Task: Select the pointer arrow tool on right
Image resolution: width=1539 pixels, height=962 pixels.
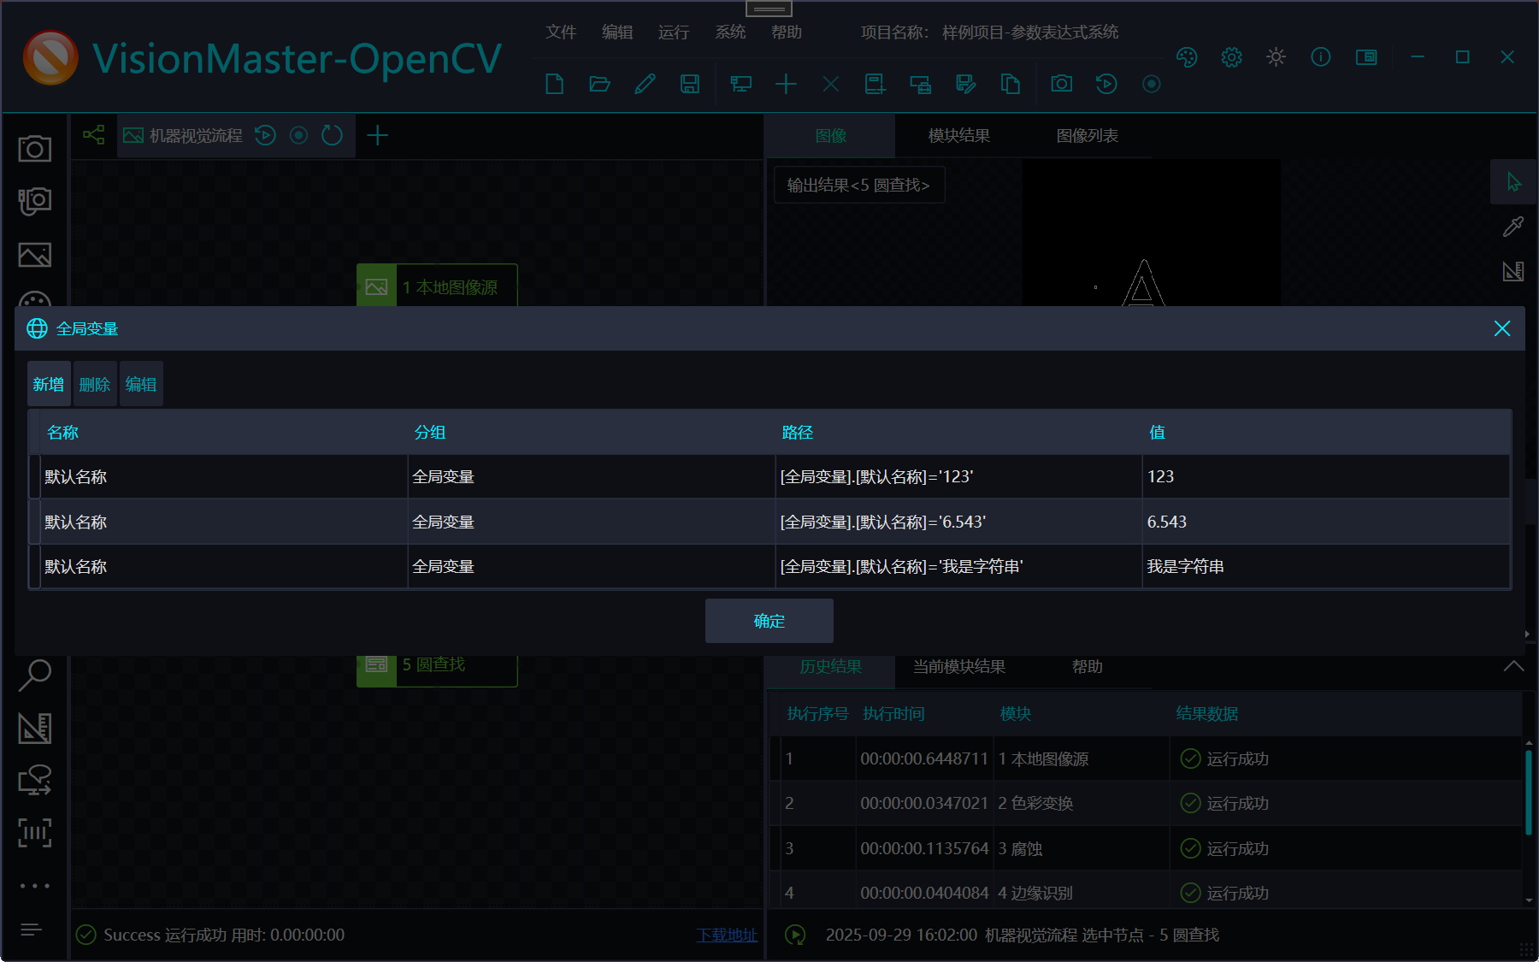Action: pyautogui.click(x=1513, y=181)
